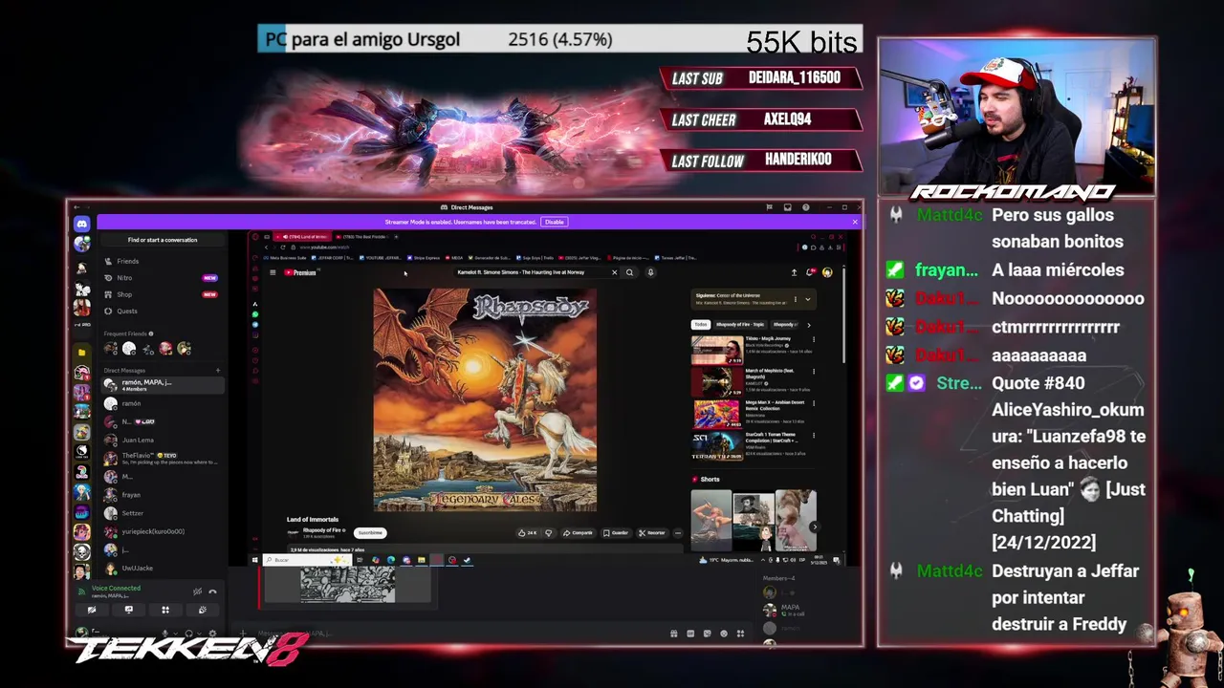1224x688 pixels.
Task: Click Compartir share button
Action: [578, 532]
